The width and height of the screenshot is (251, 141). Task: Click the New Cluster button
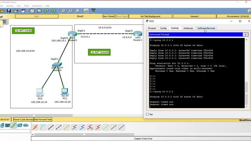coord(109,16)
